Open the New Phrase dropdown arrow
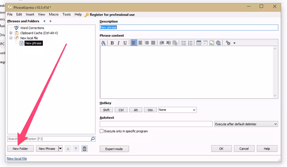This screenshot has width=287, height=167. click(60, 149)
